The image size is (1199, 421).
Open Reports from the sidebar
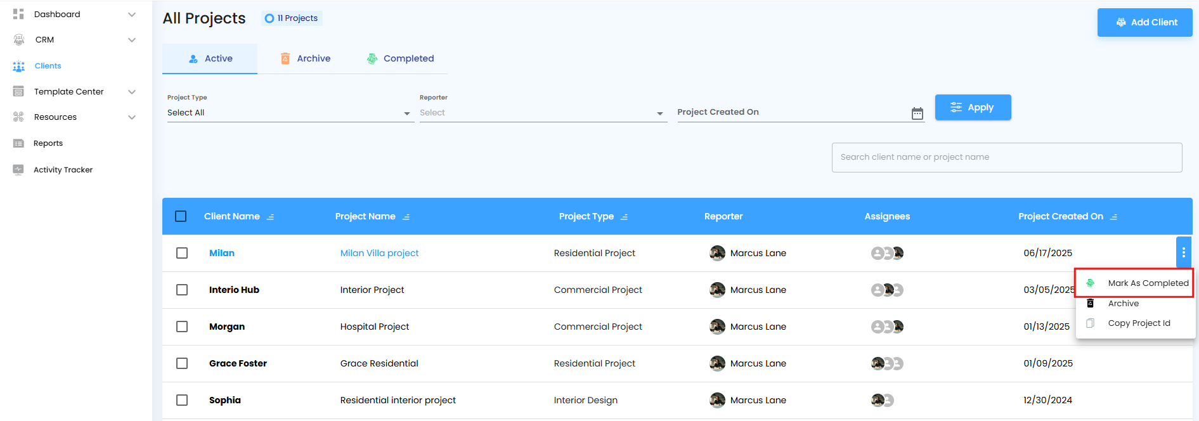[x=48, y=143]
